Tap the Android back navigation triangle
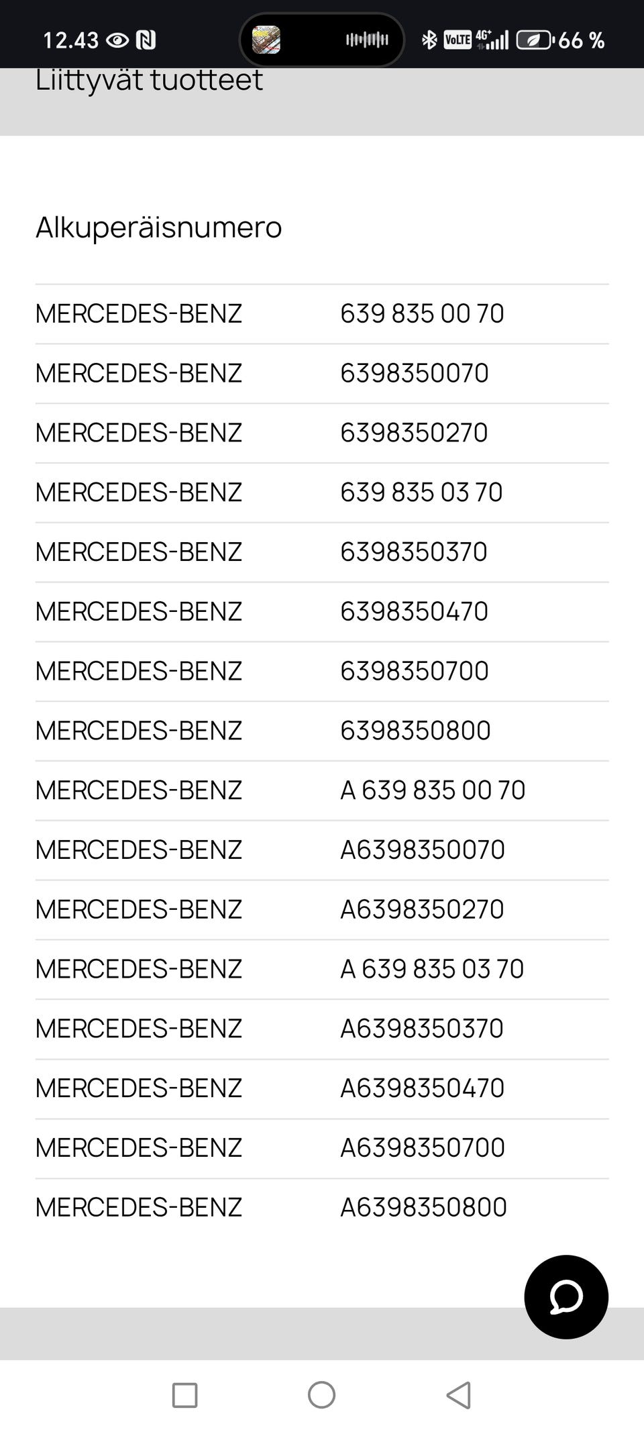Screen dimensions: 644x1430 [x=459, y=1395]
